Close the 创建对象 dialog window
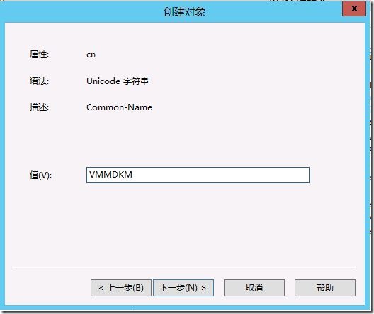The image size is (374, 314). 354,8
